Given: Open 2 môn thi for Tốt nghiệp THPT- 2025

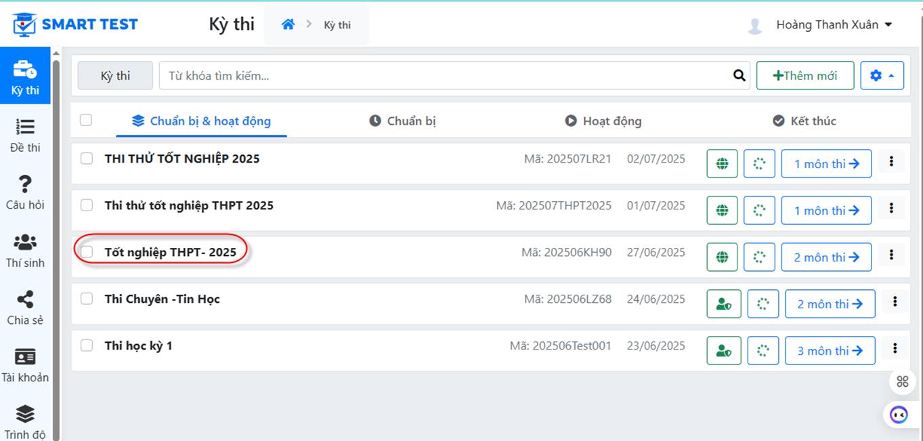Looking at the screenshot, I should click(x=826, y=257).
